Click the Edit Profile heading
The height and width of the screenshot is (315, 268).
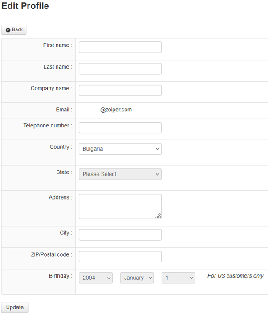point(25,6)
